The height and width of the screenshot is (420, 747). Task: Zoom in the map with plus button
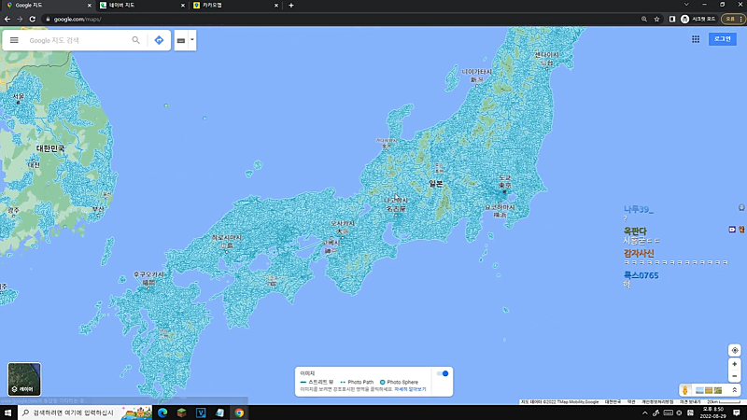tap(735, 365)
